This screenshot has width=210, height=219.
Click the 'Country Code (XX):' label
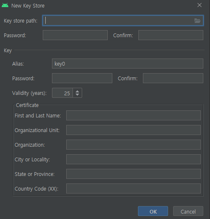(36, 189)
